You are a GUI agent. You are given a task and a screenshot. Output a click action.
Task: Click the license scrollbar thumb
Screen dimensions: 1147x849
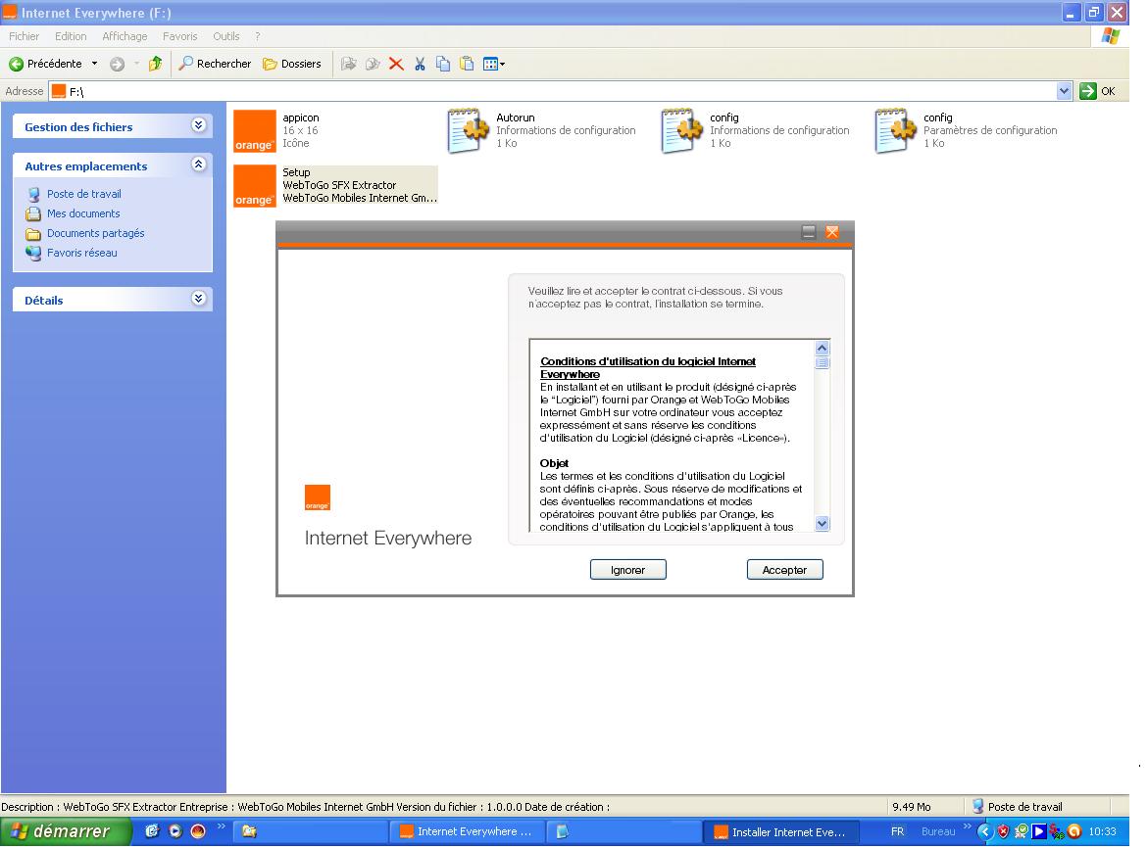click(x=823, y=363)
